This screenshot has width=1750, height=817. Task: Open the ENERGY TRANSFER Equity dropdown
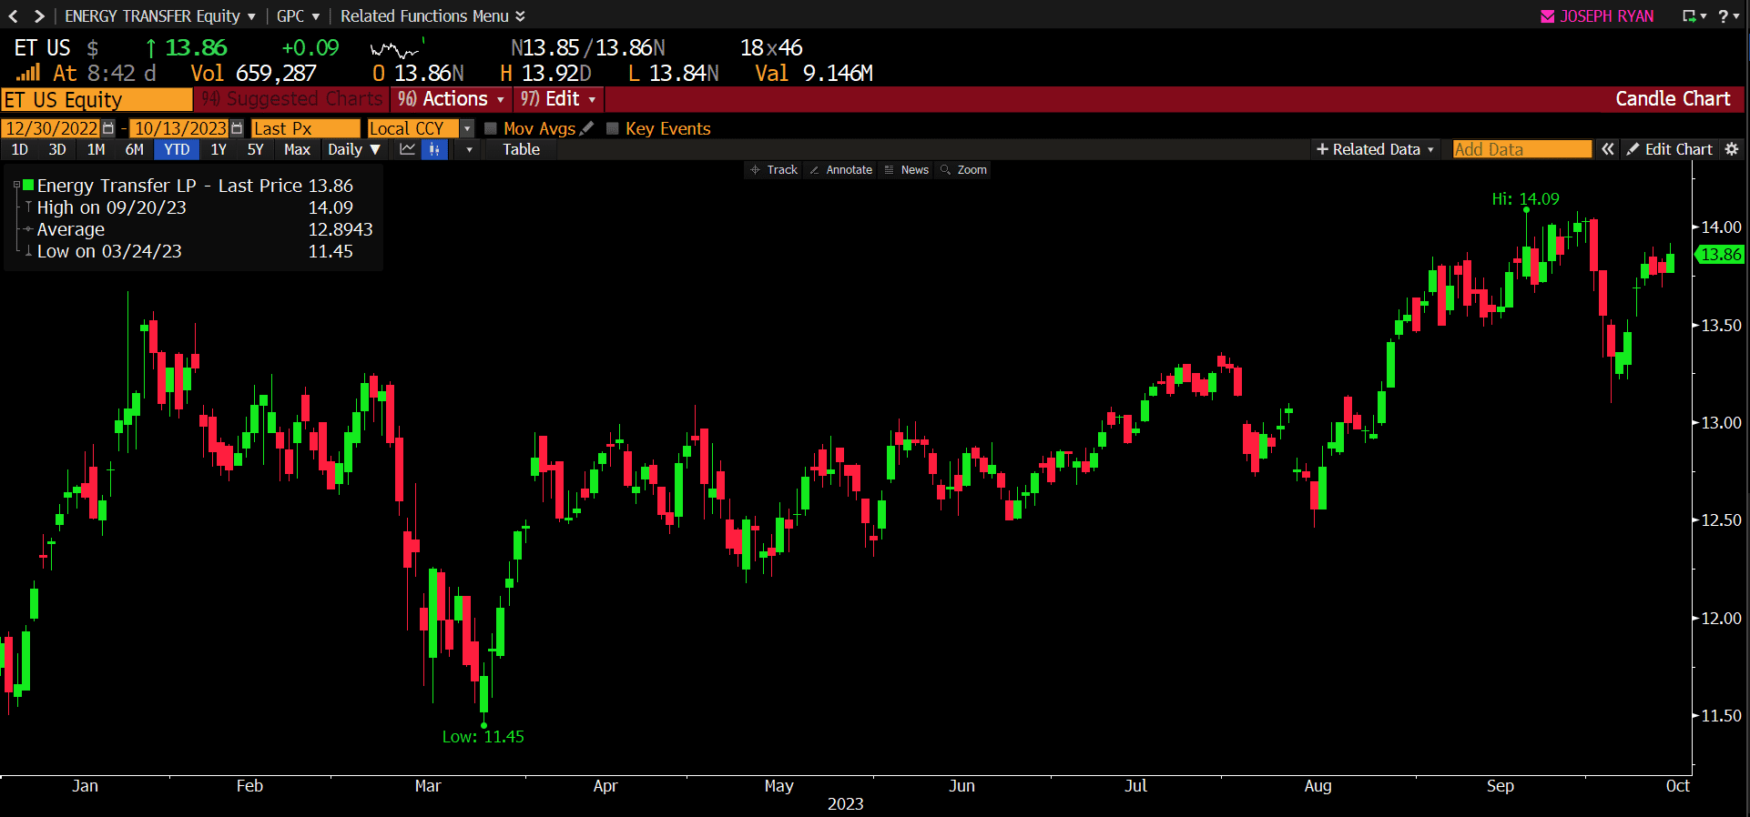pyautogui.click(x=160, y=16)
